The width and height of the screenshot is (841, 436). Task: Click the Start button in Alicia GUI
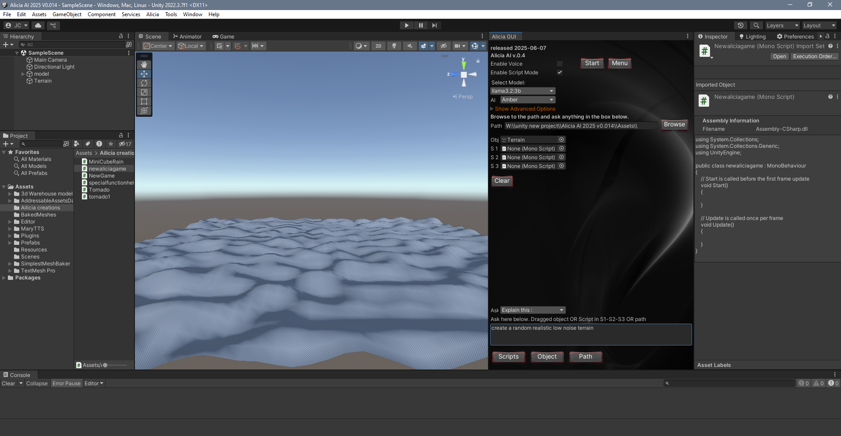coord(592,63)
